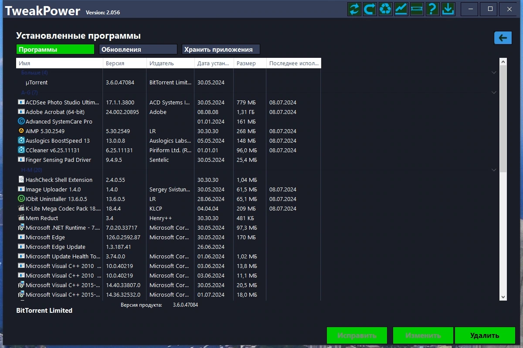Click the 'BitTorrent Limited' footer label
The width and height of the screenshot is (523, 348).
pos(44,310)
